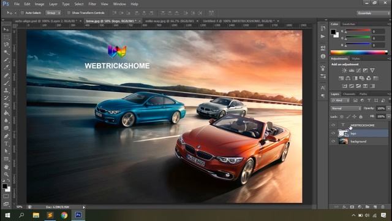Image resolution: width=392 pixels, height=221 pixels.
Task: Toggle lock all for layer
Action: point(361,117)
